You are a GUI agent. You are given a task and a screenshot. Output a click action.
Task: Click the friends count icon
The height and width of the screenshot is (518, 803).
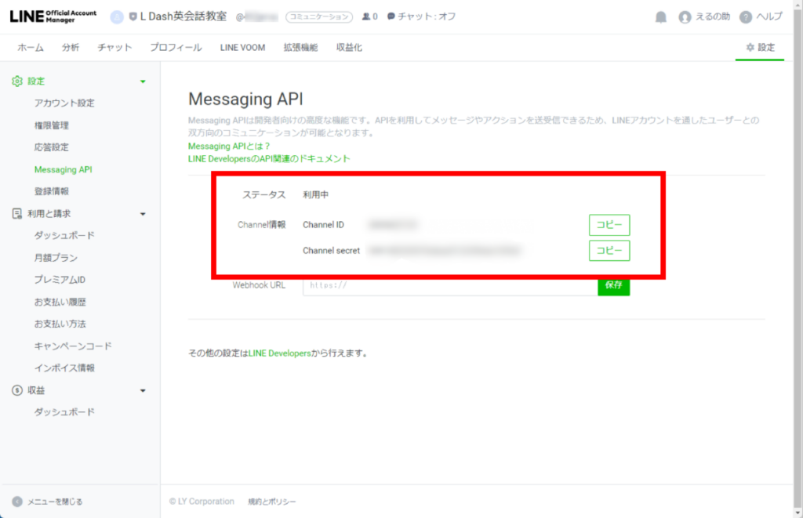(x=366, y=16)
